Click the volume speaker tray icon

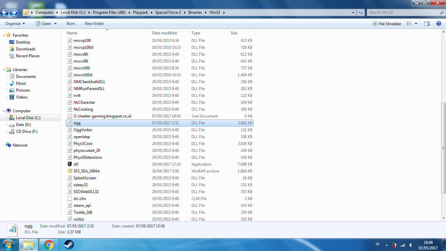410,245
